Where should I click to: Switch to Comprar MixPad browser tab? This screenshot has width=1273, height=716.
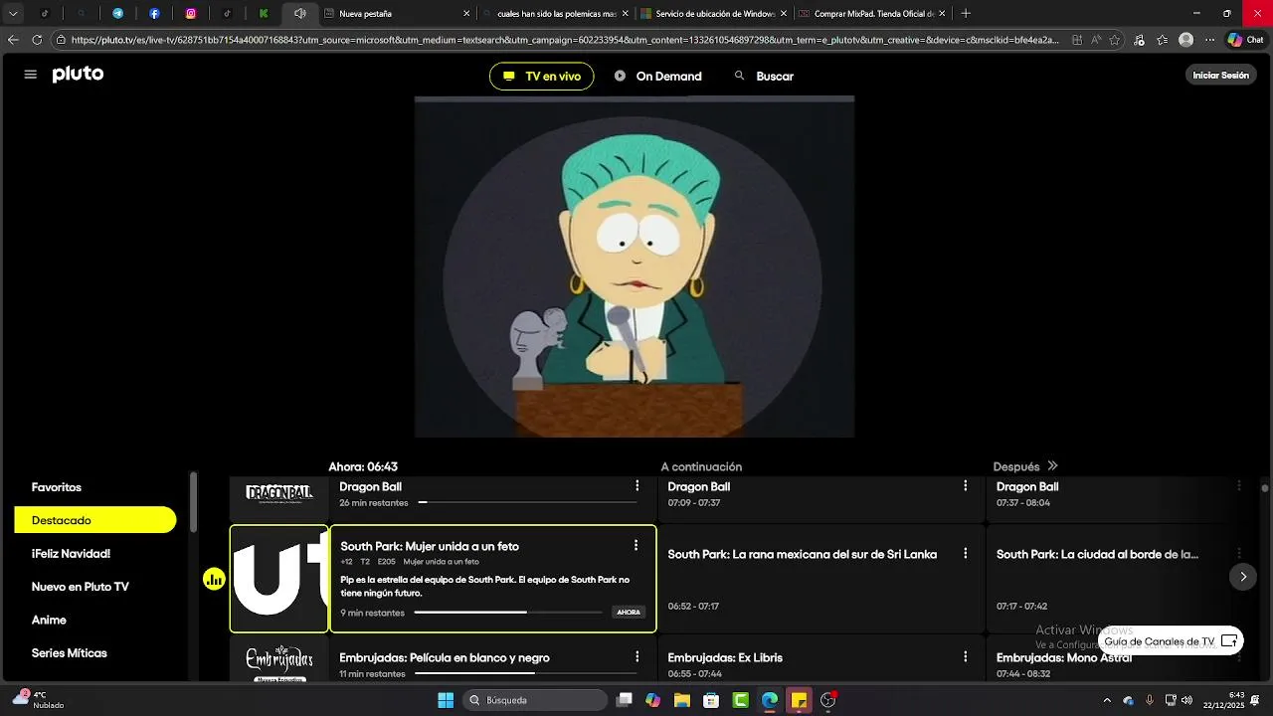872,14
